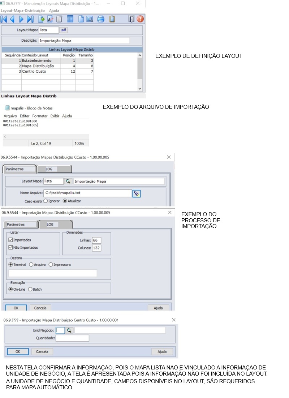Select Impressora as destination
Image resolution: width=289 pixels, height=398 pixels.
pos(51,265)
